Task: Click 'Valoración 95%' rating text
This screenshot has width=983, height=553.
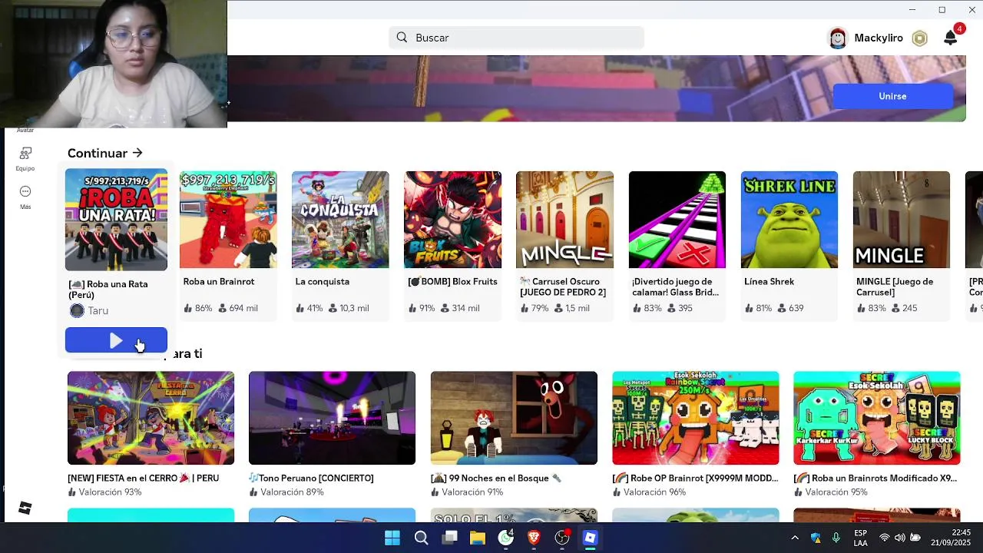Action: [836, 492]
